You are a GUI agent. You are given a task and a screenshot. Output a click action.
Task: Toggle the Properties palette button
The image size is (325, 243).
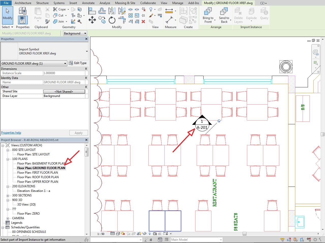[x=23, y=20]
